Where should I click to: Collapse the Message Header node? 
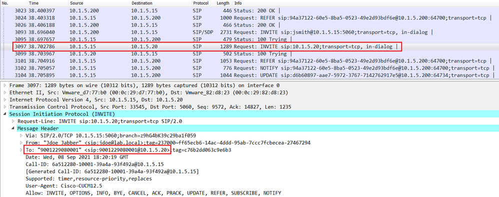pyautogui.click(x=13, y=128)
